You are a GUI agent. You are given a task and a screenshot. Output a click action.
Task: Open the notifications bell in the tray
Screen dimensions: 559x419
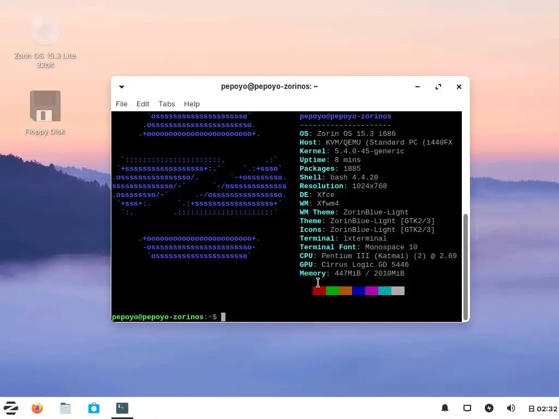(444, 408)
